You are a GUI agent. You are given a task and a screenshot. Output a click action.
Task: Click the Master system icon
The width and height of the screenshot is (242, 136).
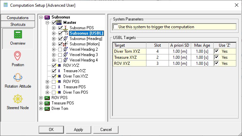point(59,22)
